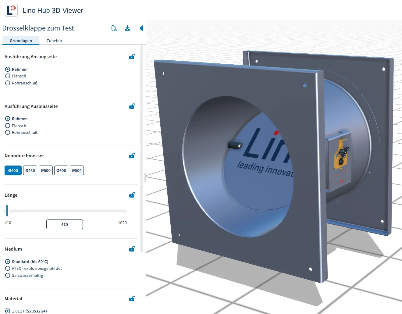Select Salzwasserhaltig medium
402x314 pixels.
click(24, 275)
